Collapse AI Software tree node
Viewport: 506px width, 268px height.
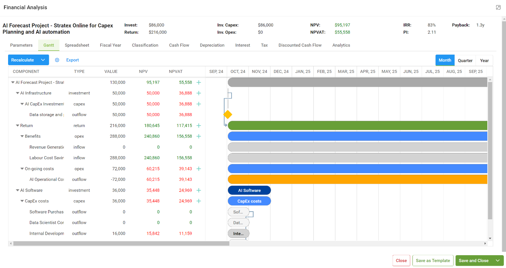pos(18,190)
